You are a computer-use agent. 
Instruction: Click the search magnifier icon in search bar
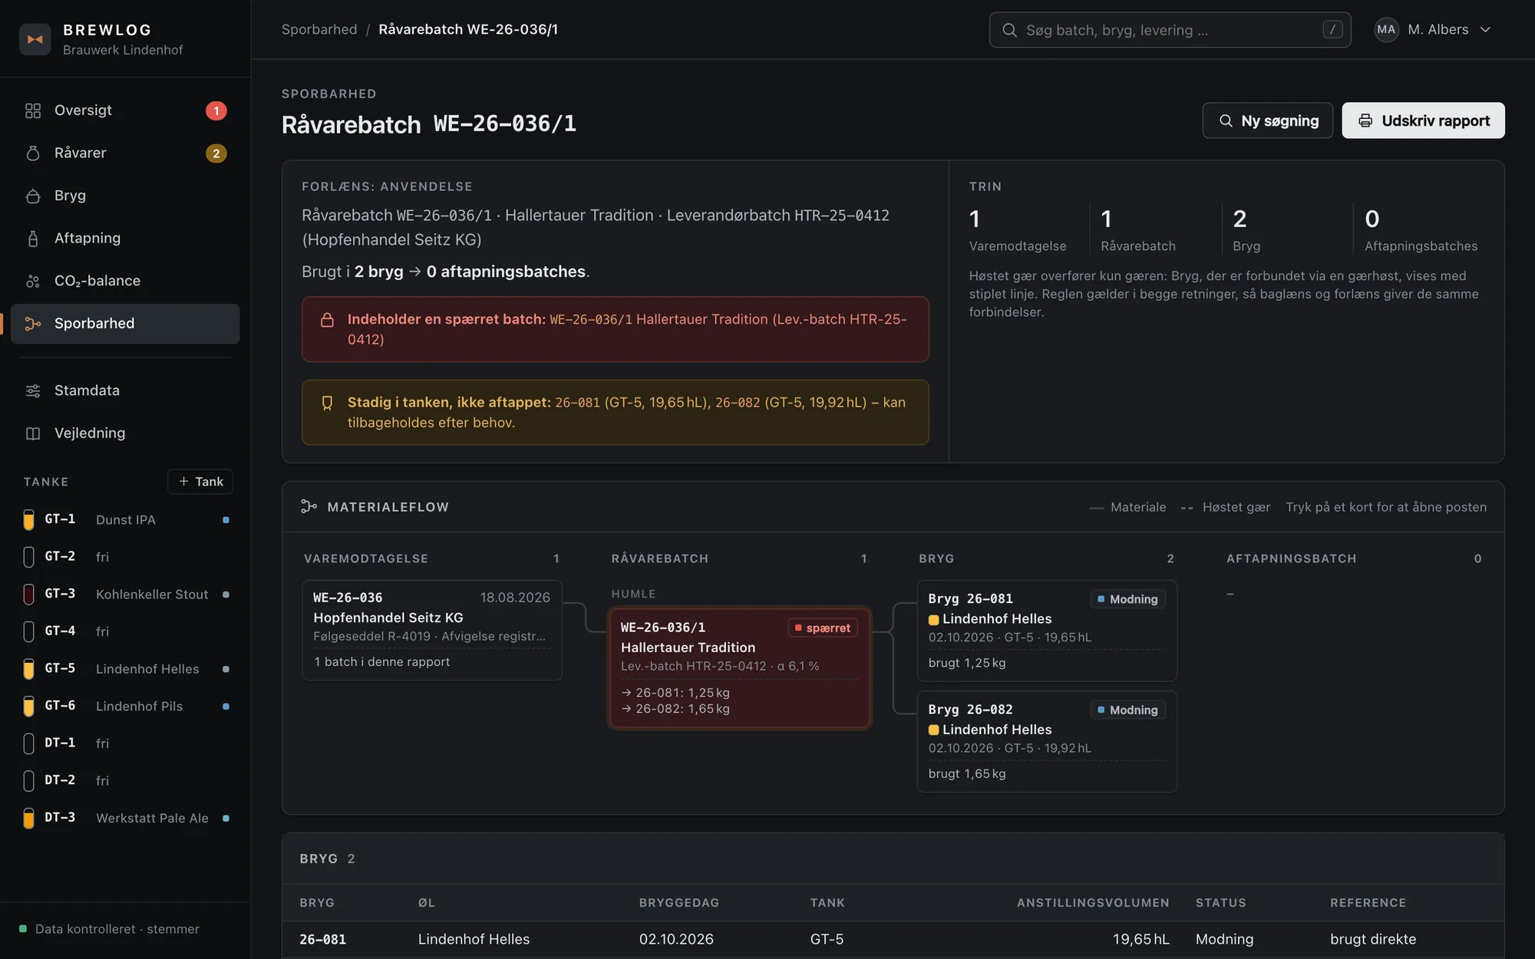click(x=1010, y=30)
